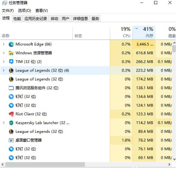Sort by the CPU column header
The height and width of the screenshot is (169, 177).
121,33
